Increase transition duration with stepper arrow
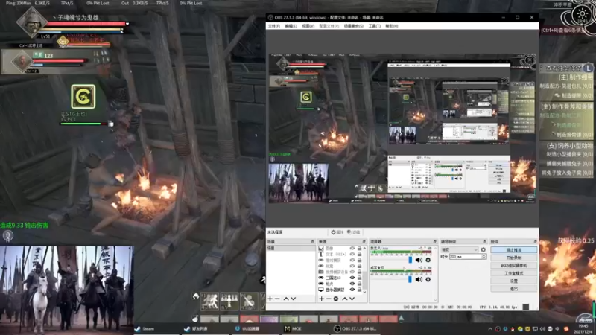596x335 pixels. click(484, 255)
